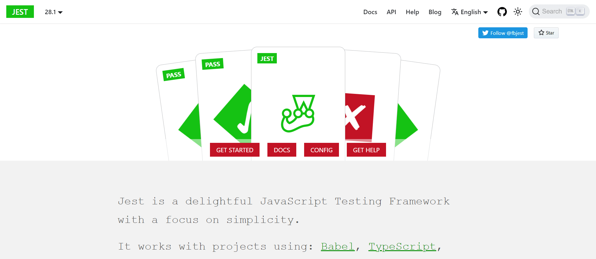Open the Docs navigation item
The image size is (596, 259).
370,12
